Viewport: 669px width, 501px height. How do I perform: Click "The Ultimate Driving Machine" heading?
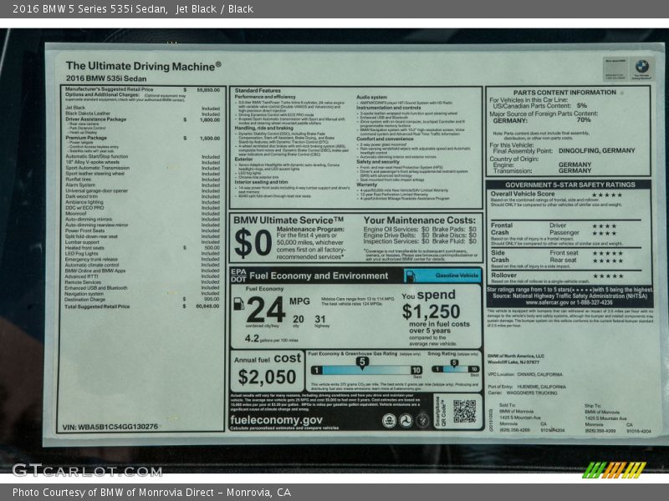click(x=143, y=66)
